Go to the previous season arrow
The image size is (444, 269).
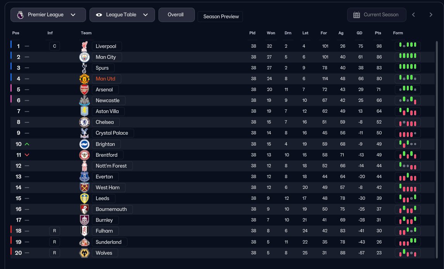click(x=413, y=15)
